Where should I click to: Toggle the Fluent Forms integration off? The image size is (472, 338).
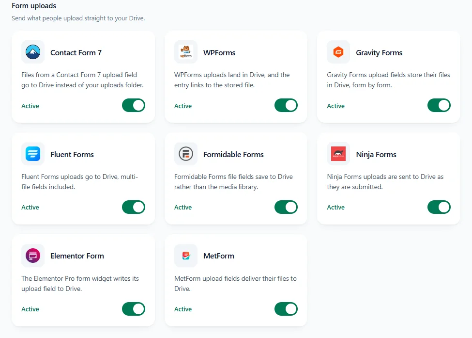[x=133, y=207]
